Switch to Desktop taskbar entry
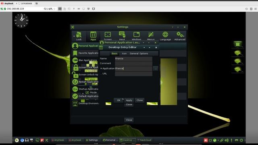Viewport: 258px width, 145px height. 127,140
